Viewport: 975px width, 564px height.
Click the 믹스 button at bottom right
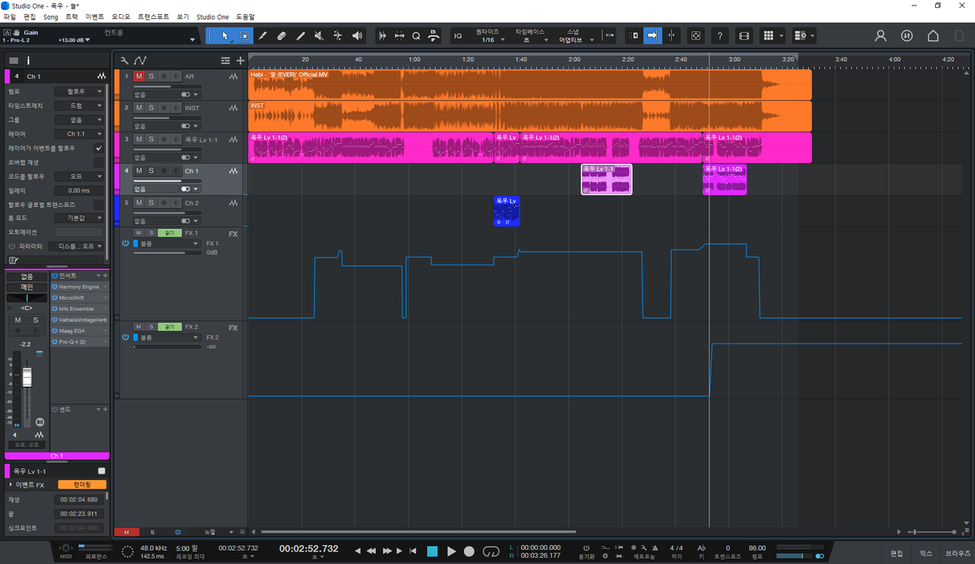point(926,553)
